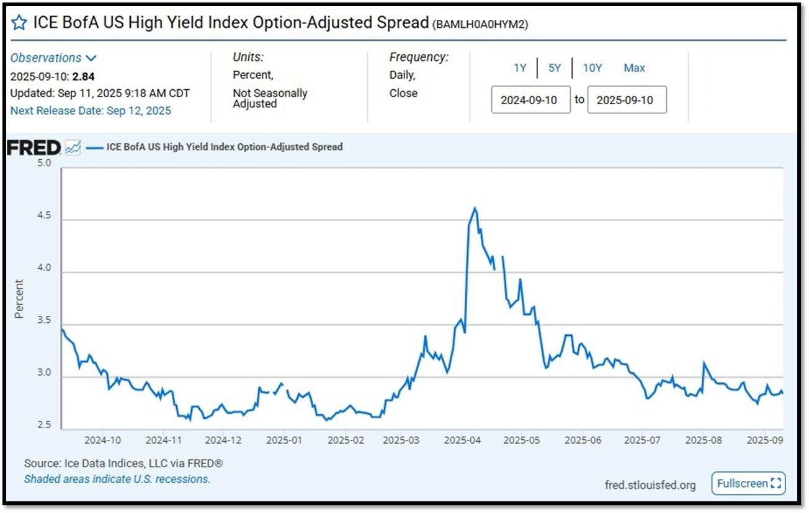Click the chart title heading text
This screenshot has width=809, height=513.
230,23
